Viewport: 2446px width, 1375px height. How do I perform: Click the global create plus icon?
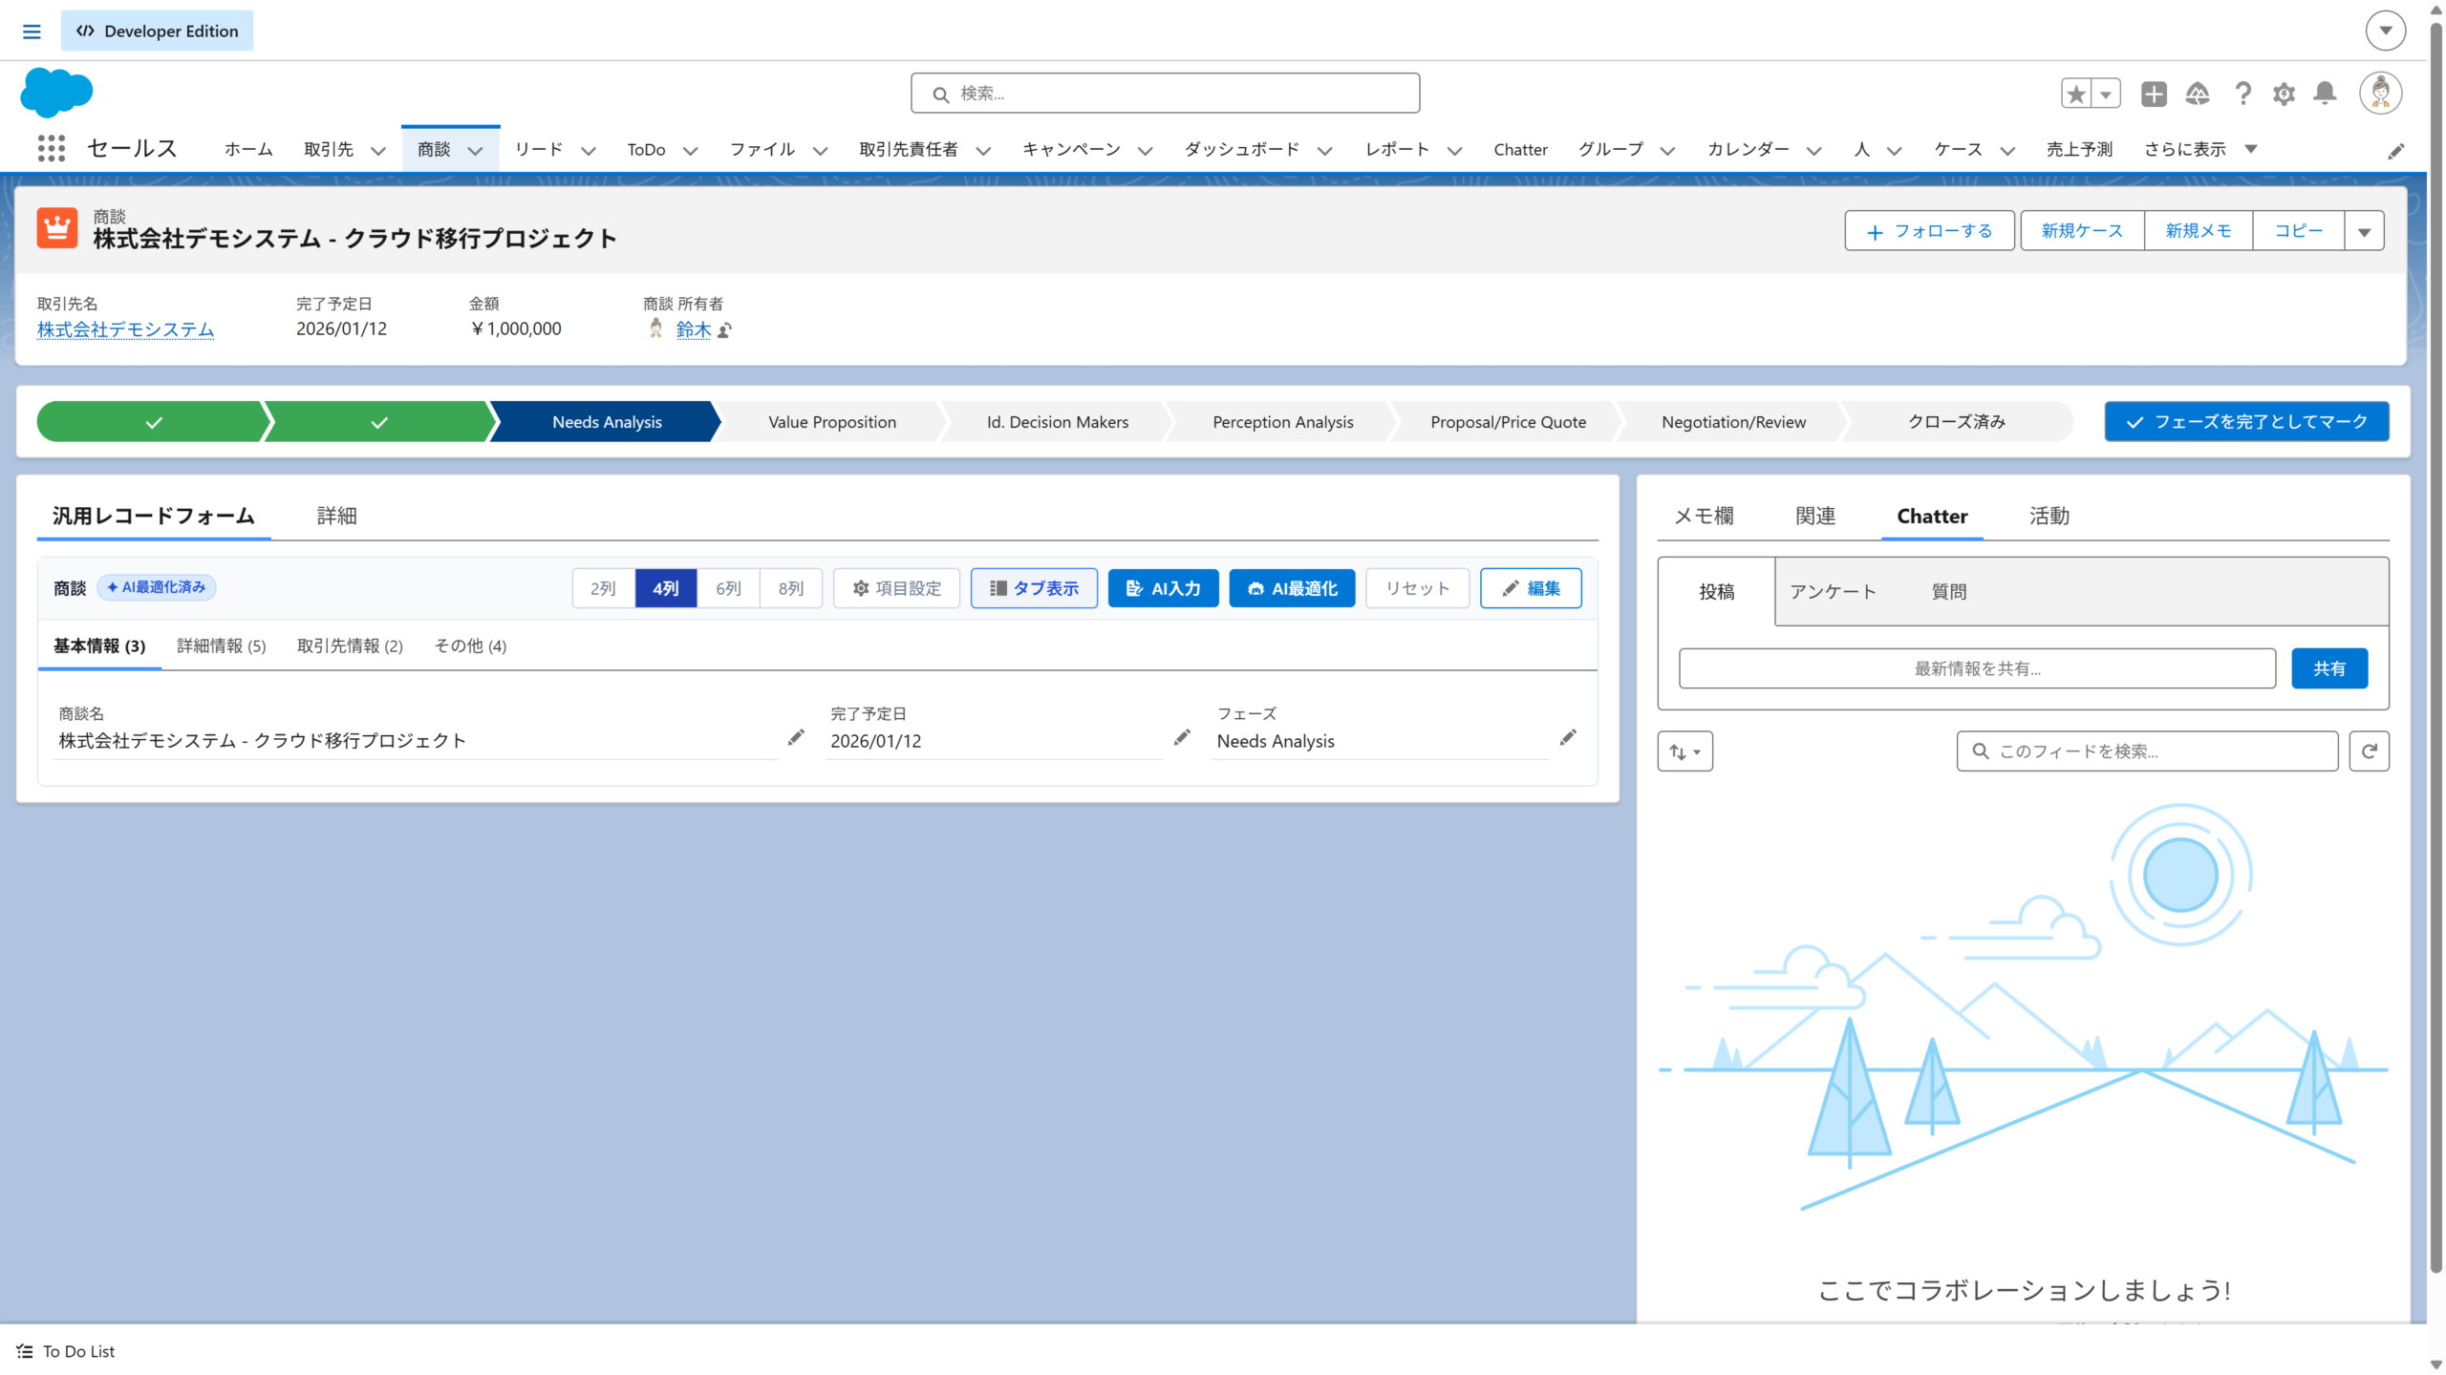pyautogui.click(x=2154, y=94)
